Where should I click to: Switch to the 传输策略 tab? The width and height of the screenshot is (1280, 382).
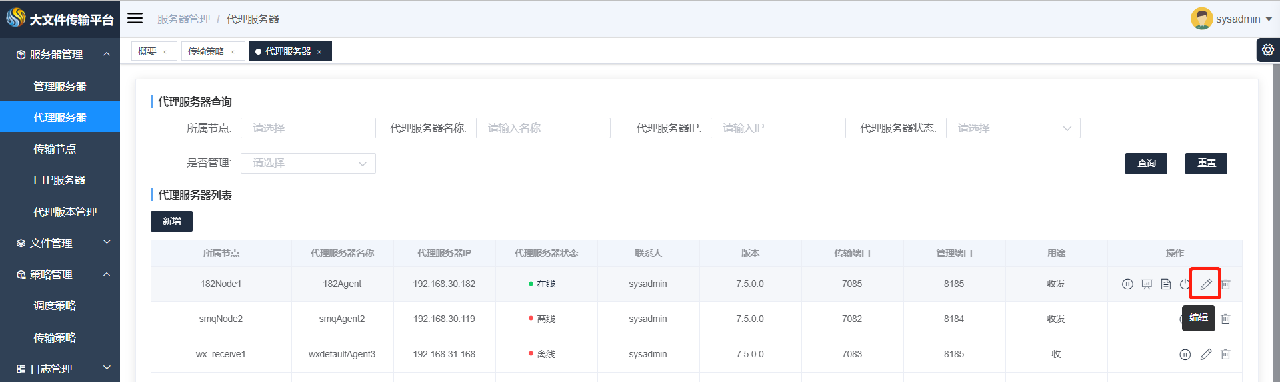click(x=213, y=51)
